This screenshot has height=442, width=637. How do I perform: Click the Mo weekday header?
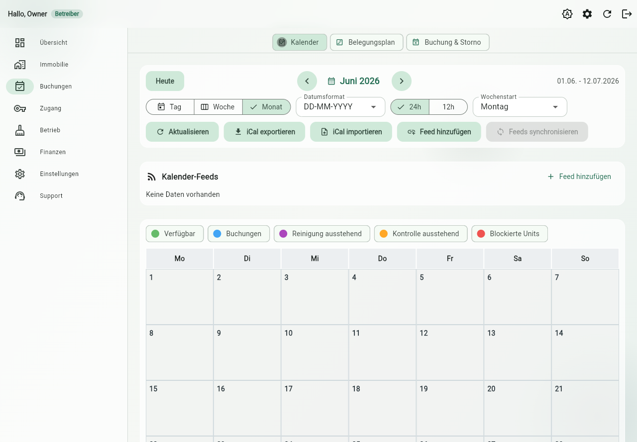pyautogui.click(x=180, y=259)
